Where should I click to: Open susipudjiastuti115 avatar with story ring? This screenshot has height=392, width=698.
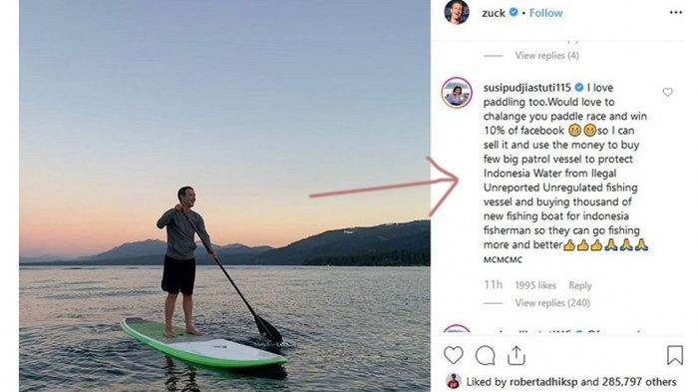click(x=457, y=93)
